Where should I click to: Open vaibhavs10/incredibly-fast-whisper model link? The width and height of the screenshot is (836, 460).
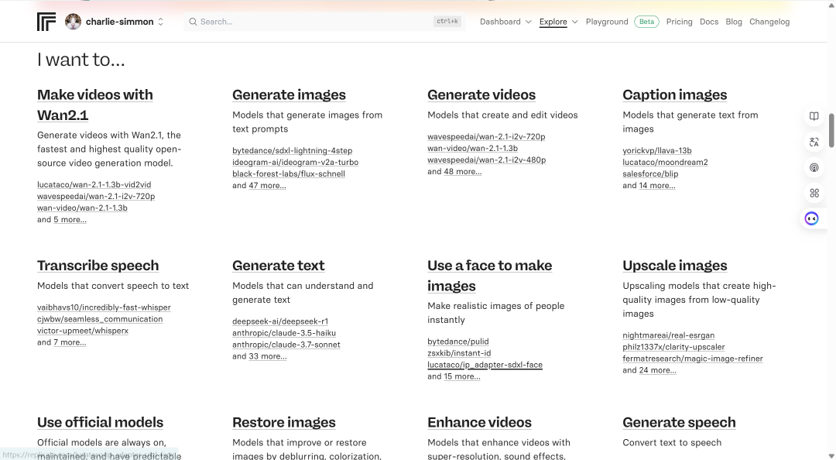click(104, 307)
